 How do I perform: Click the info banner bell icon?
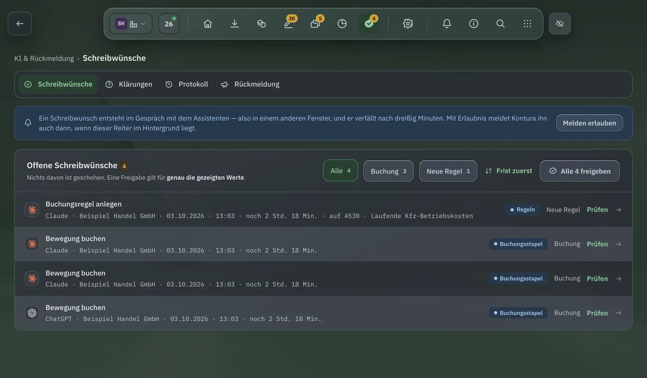(28, 123)
